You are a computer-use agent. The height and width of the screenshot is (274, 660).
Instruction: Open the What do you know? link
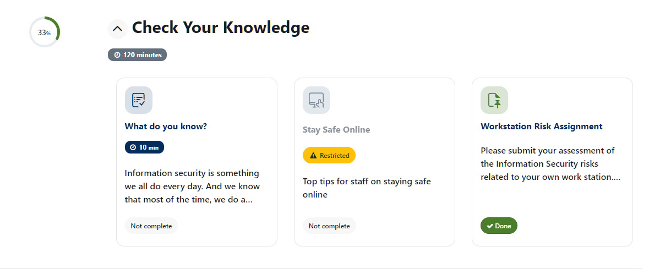pos(166,126)
